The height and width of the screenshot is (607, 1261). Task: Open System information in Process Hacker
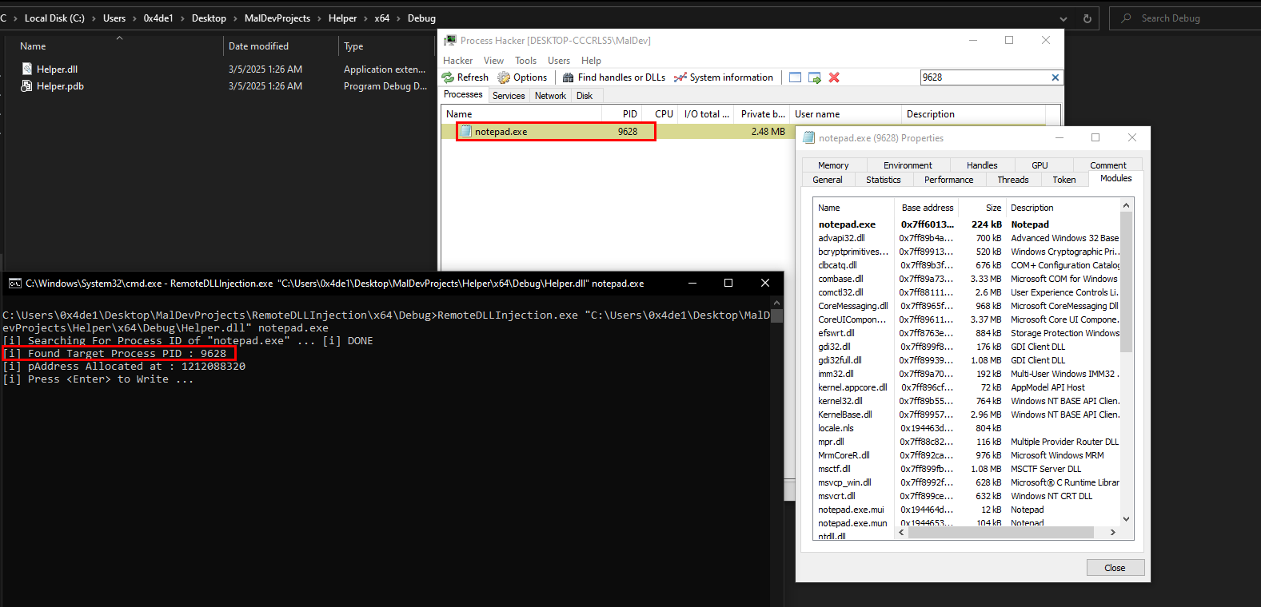724,77
